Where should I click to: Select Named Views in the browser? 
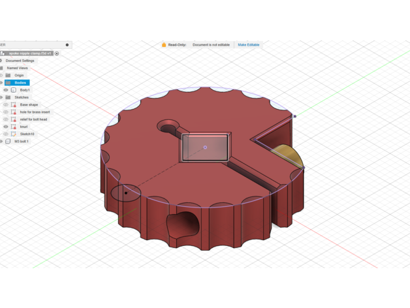(x=17, y=68)
